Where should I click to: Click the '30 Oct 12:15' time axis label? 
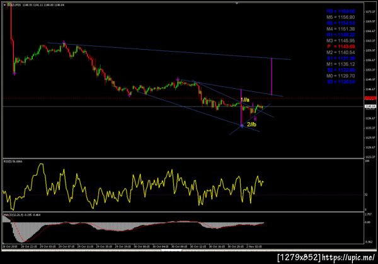(x=198, y=246)
